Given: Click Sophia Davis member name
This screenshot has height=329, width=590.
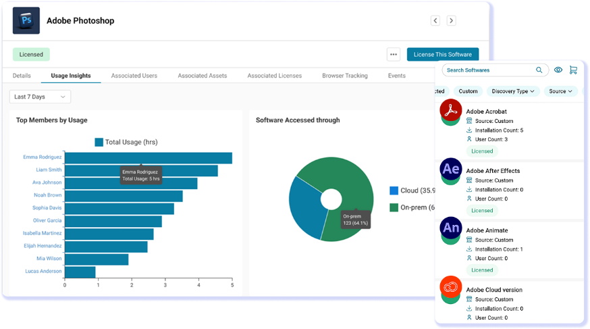Looking at the screenshot, I should tap(47, 208).
